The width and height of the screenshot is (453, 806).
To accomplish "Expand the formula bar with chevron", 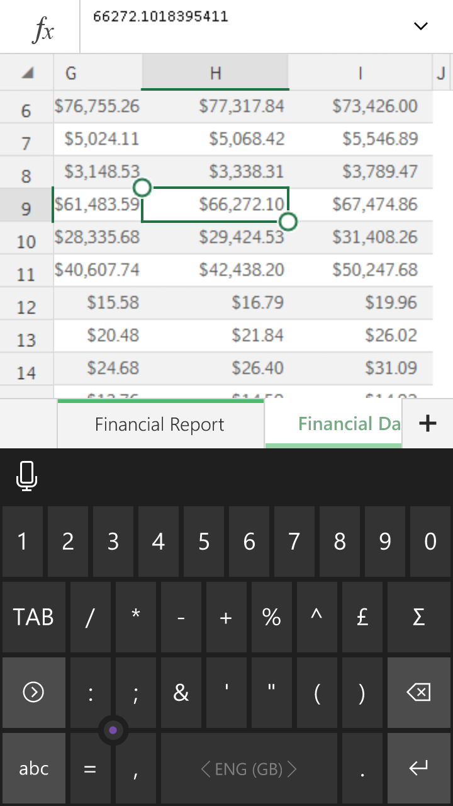I will (420, 26).
